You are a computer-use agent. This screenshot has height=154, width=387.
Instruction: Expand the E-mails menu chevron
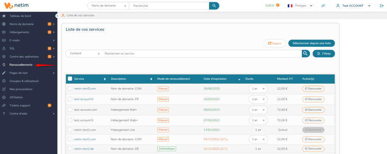[x=54, y=40]
